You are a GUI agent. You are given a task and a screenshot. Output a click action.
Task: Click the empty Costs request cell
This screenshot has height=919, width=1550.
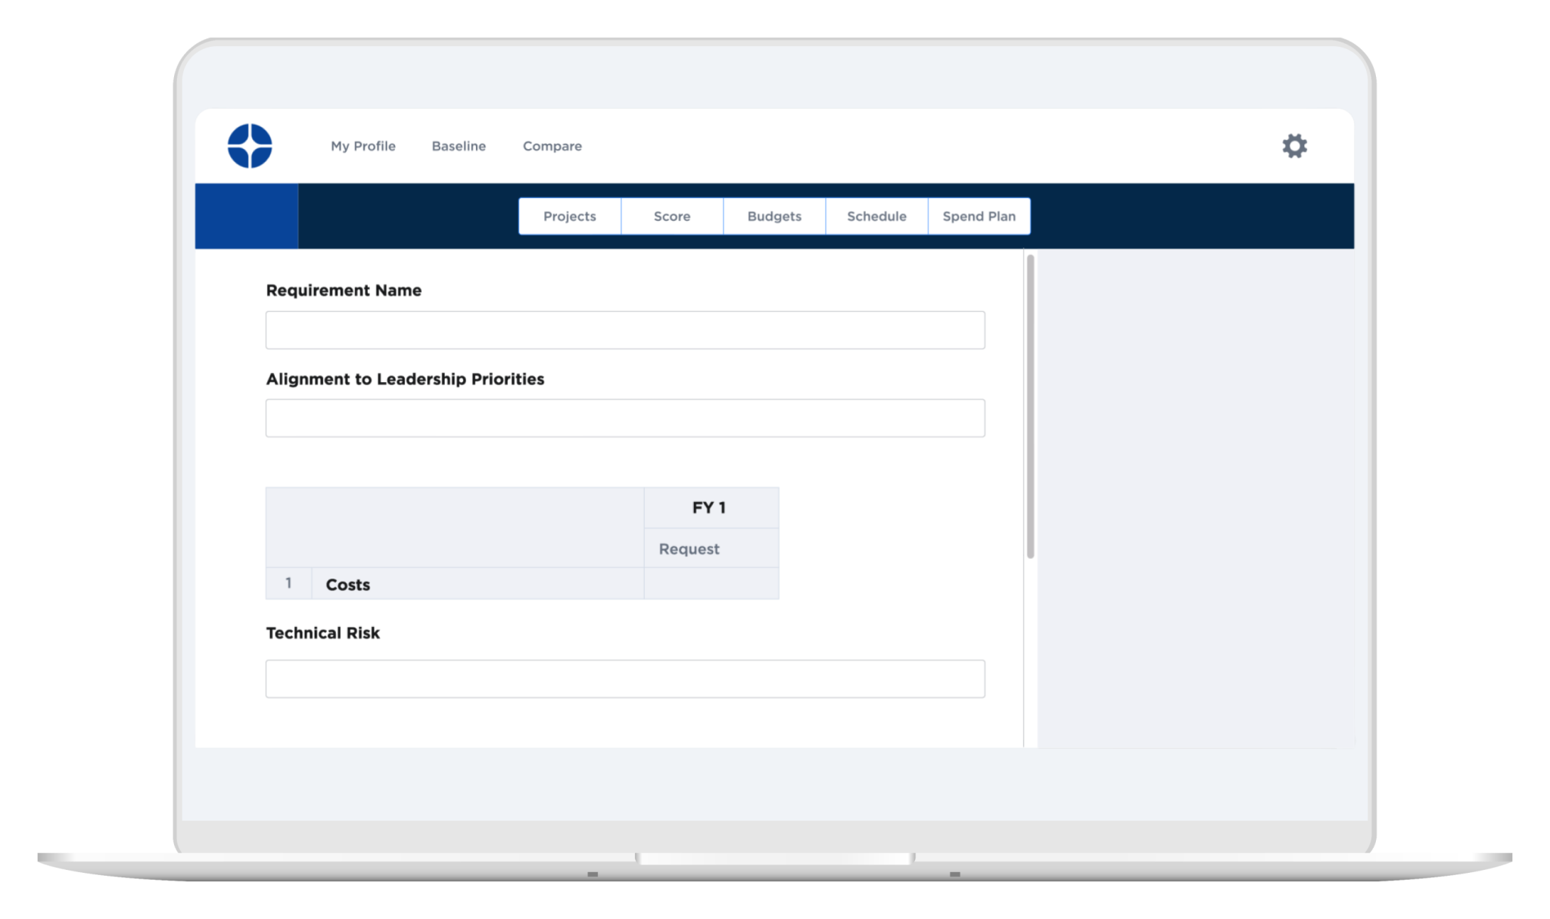tap(710, 583)
